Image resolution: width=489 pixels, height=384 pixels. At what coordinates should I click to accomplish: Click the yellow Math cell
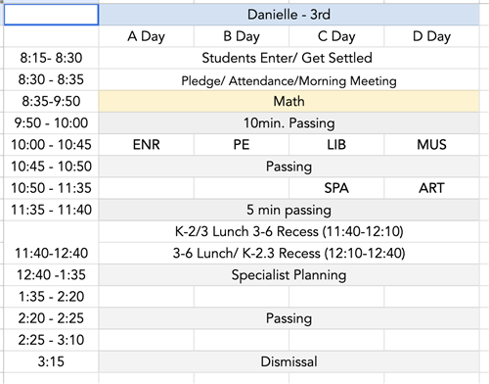289,101
